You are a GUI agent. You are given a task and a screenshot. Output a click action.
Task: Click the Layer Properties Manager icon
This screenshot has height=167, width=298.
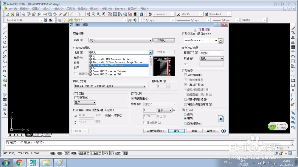[60, 20]
